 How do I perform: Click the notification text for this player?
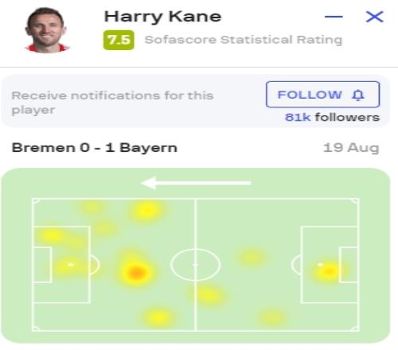[112, 103]
